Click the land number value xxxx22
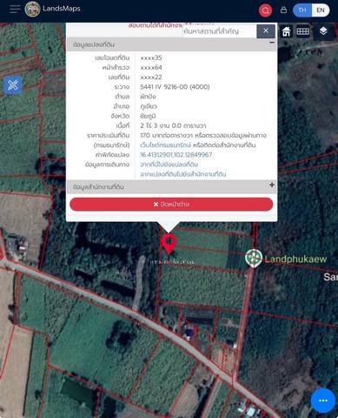This screenshot has width=338, height=418. [x=151, y=78]
